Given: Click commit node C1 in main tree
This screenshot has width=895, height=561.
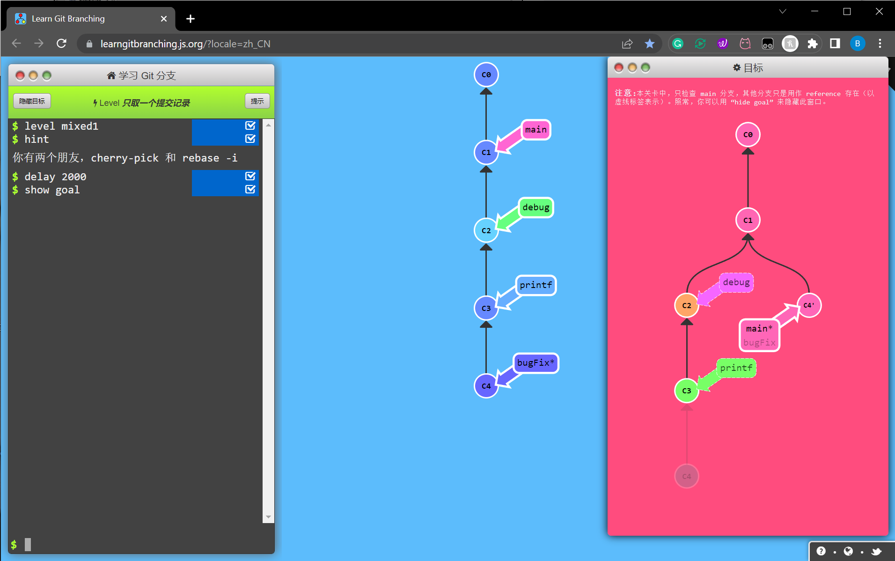Looking at the screenshot, I should coord(486,152).
